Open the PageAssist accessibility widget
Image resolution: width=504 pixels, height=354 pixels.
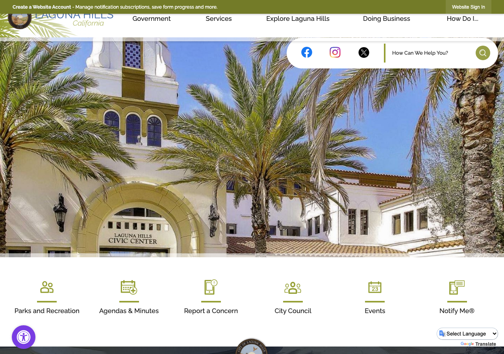point(24,337)
